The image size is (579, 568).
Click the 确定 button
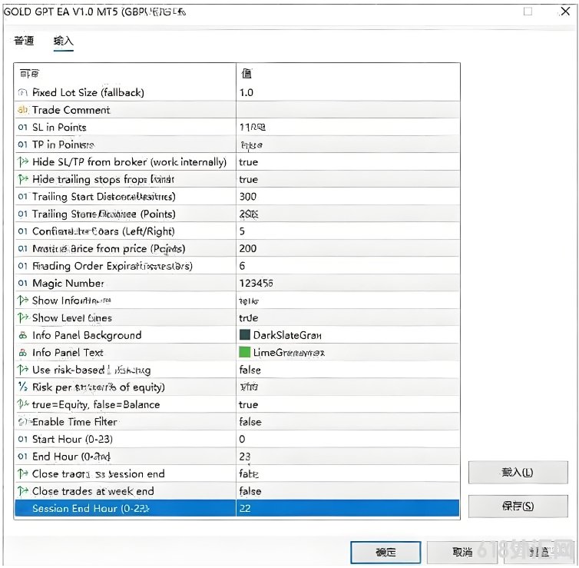tap(385, 552)
